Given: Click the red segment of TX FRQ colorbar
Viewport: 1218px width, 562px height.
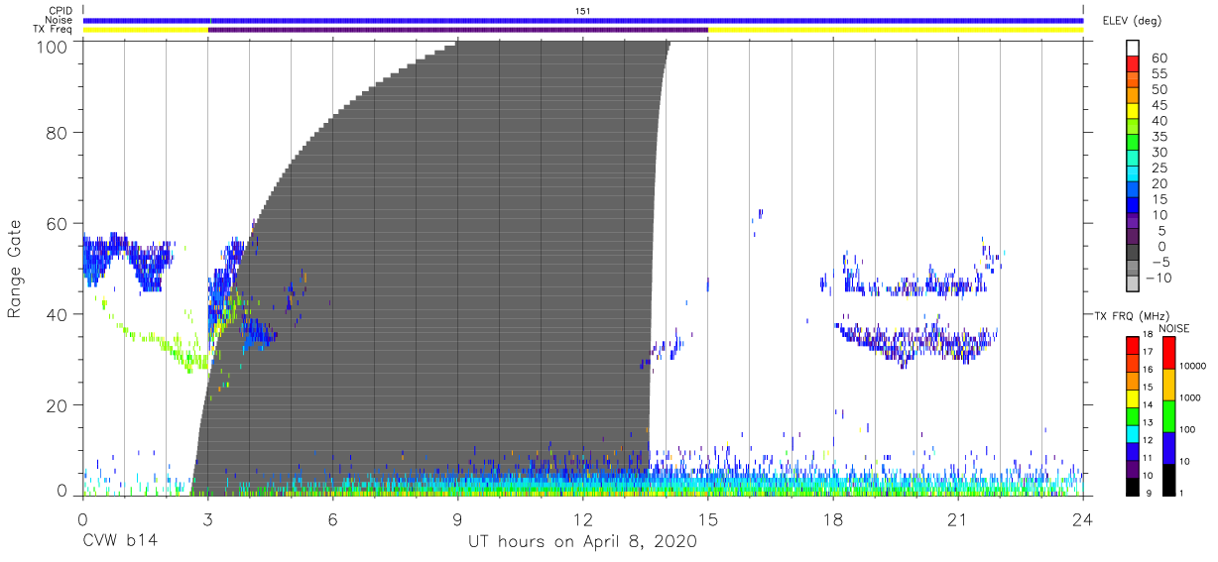Looking at the screenshot, I should (x=1132, y=345).
